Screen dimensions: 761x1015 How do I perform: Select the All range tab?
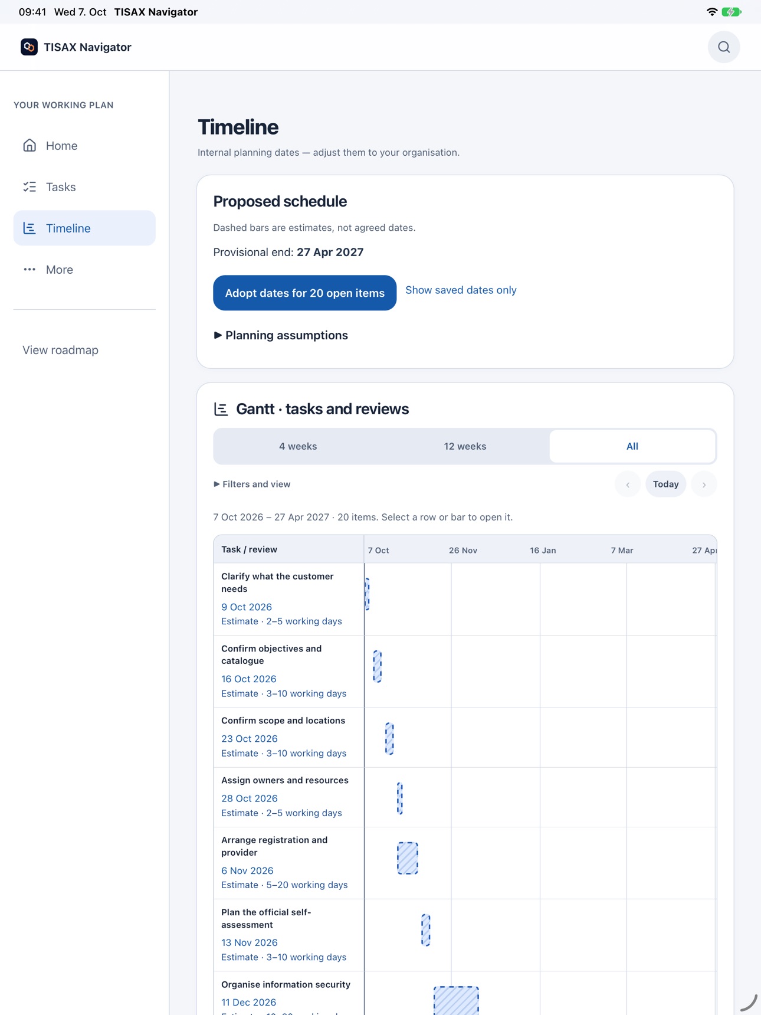[x=632, y=447]
